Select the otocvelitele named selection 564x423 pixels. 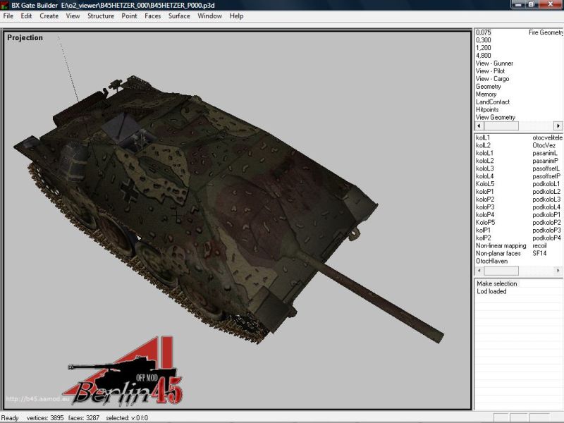[548, 137]
